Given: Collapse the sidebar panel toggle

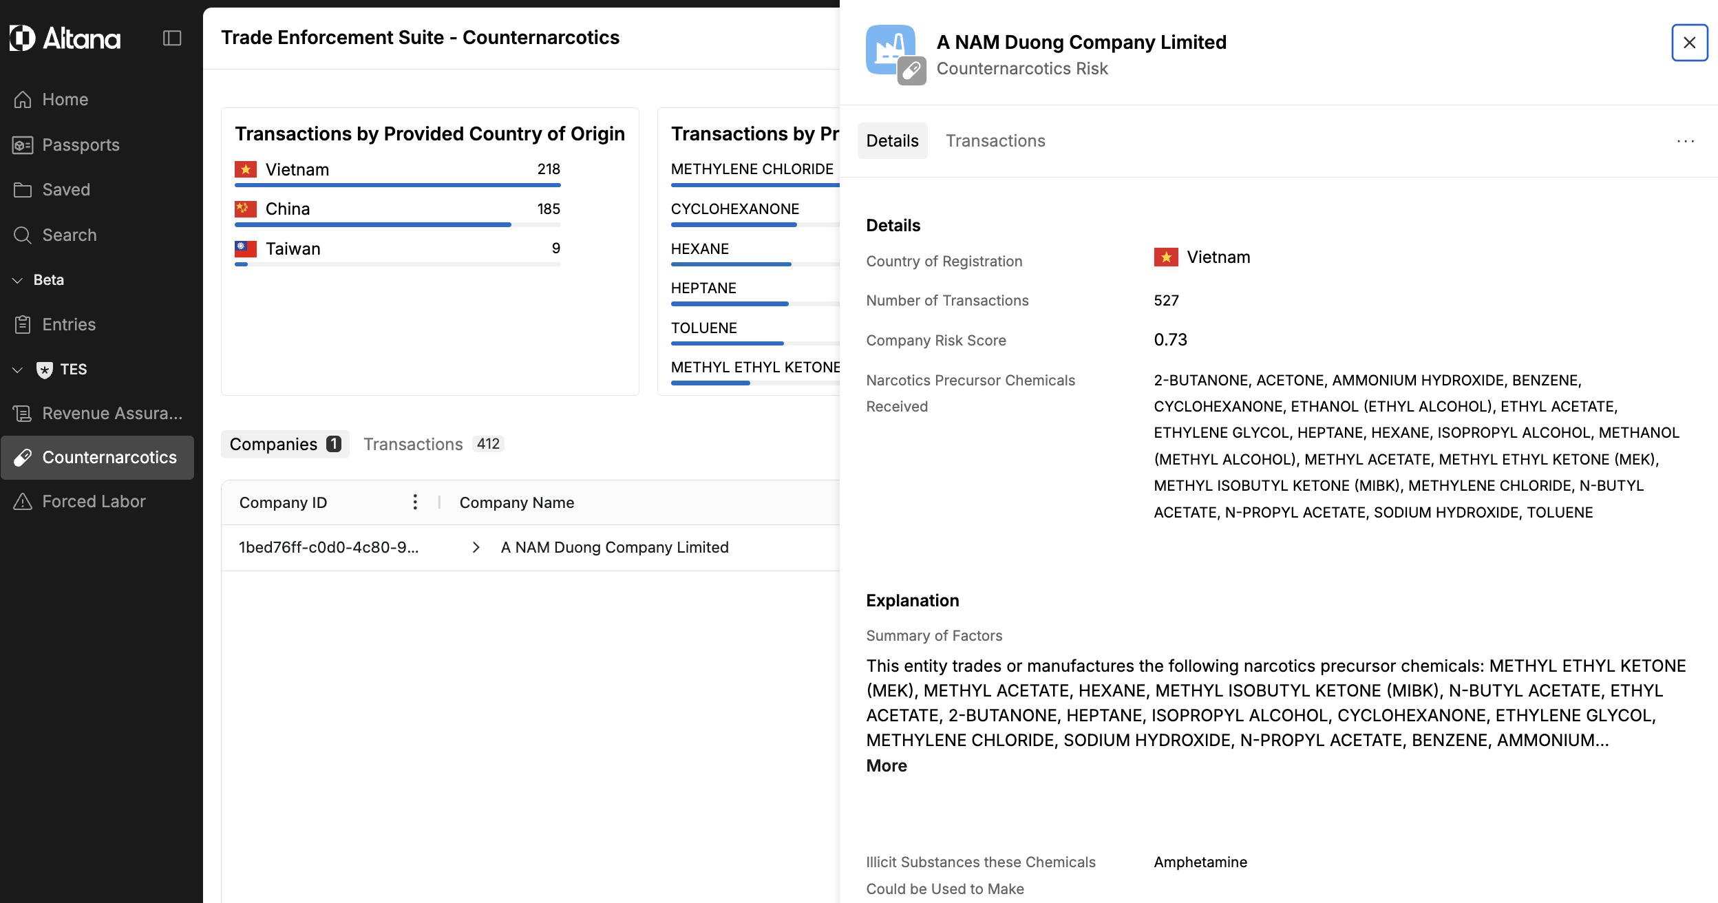Looking at the screenshot, I should tap(172, 38).
